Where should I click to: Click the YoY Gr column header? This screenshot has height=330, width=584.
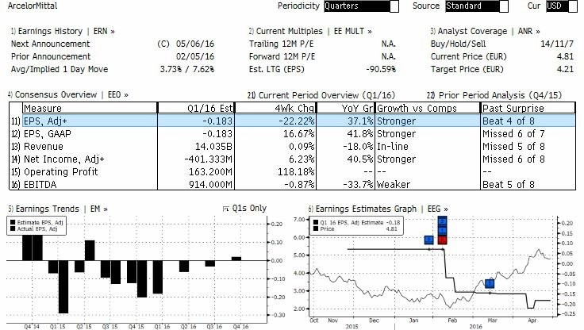(x=346, y=108)
